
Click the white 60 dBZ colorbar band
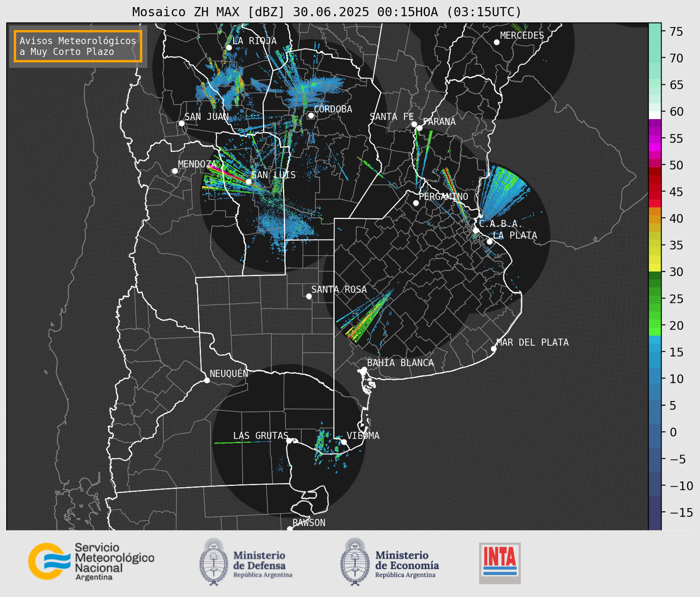[x=655, y=115]
